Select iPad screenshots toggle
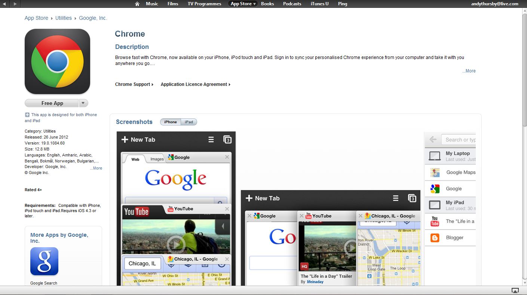Image resolution: width=527 pixels, height=295 pixels. pos(189,122)
